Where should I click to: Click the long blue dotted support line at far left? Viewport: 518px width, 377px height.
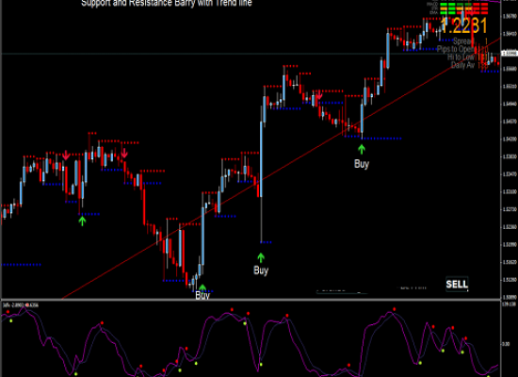(x=22, y=265)
